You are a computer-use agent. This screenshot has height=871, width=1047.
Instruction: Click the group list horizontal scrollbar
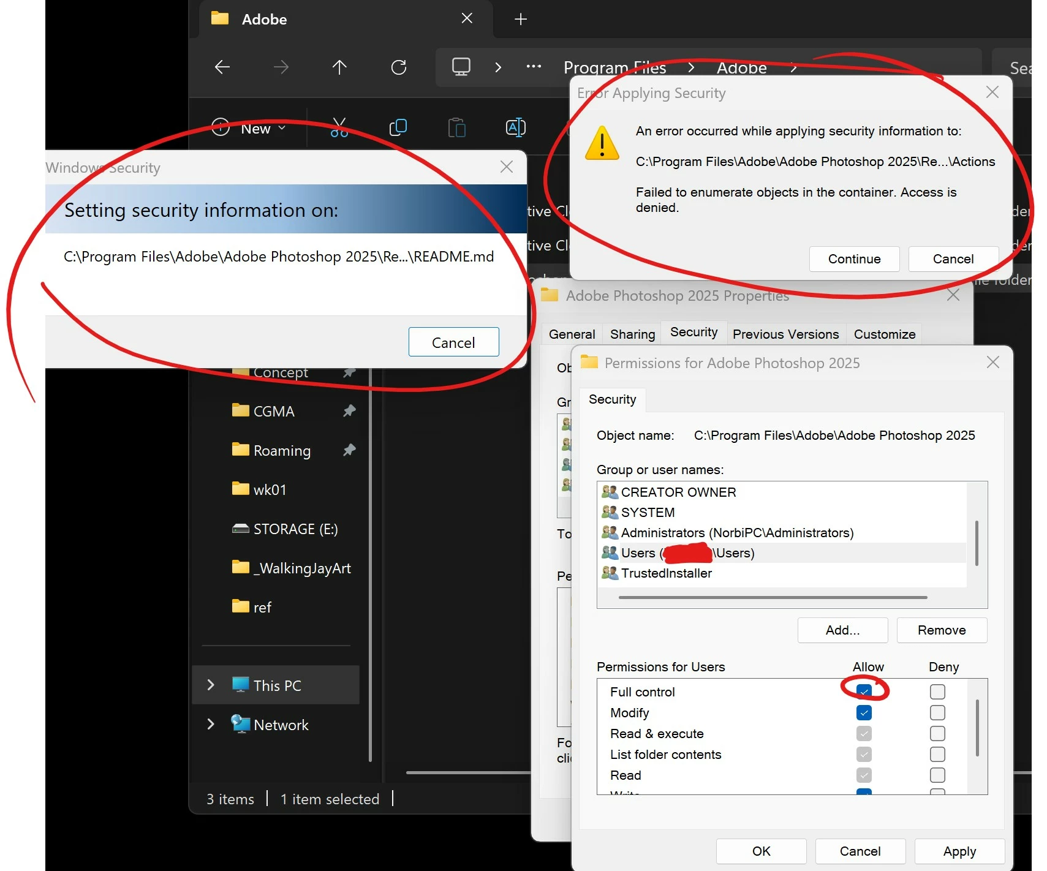coord(773,597)
